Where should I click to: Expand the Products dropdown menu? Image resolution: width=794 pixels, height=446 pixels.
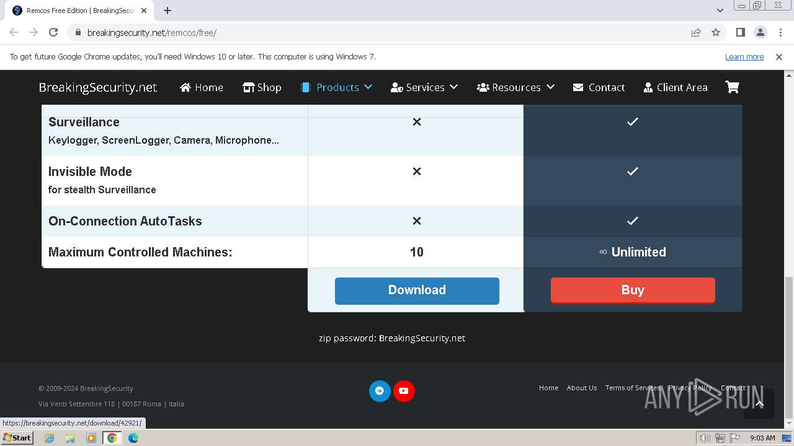coord(336,87)
